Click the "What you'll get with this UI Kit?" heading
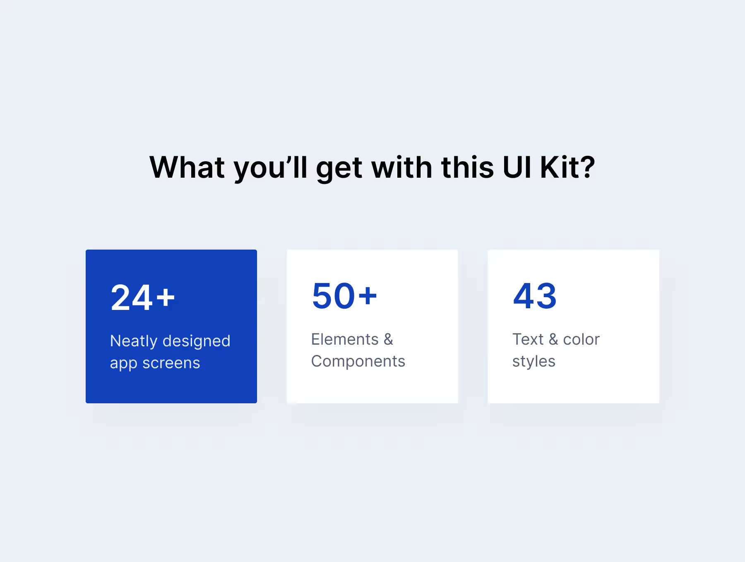The width and height of the screenshot is (745, 562). coord(372,167)
